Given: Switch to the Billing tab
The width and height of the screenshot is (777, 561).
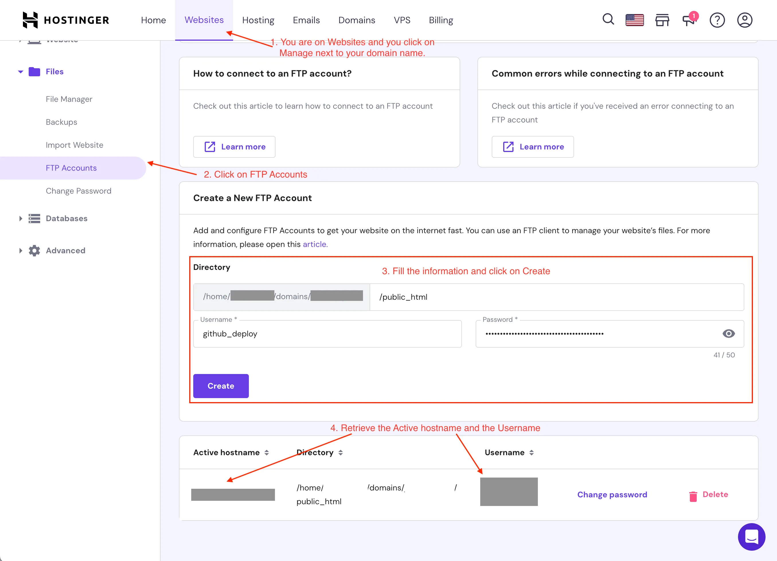Looking at the screenshot, I should (441, 20).
